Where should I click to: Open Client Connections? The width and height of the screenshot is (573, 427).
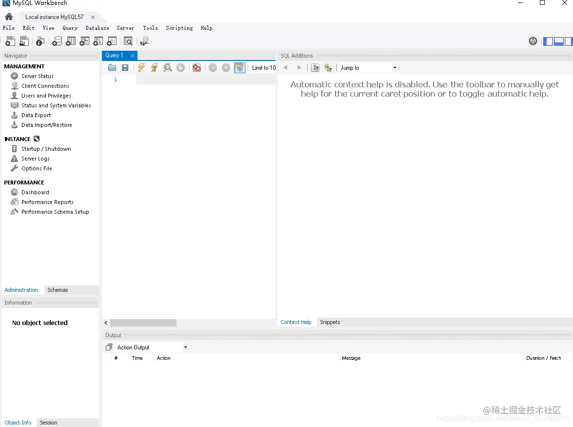(x=45, y=86)
